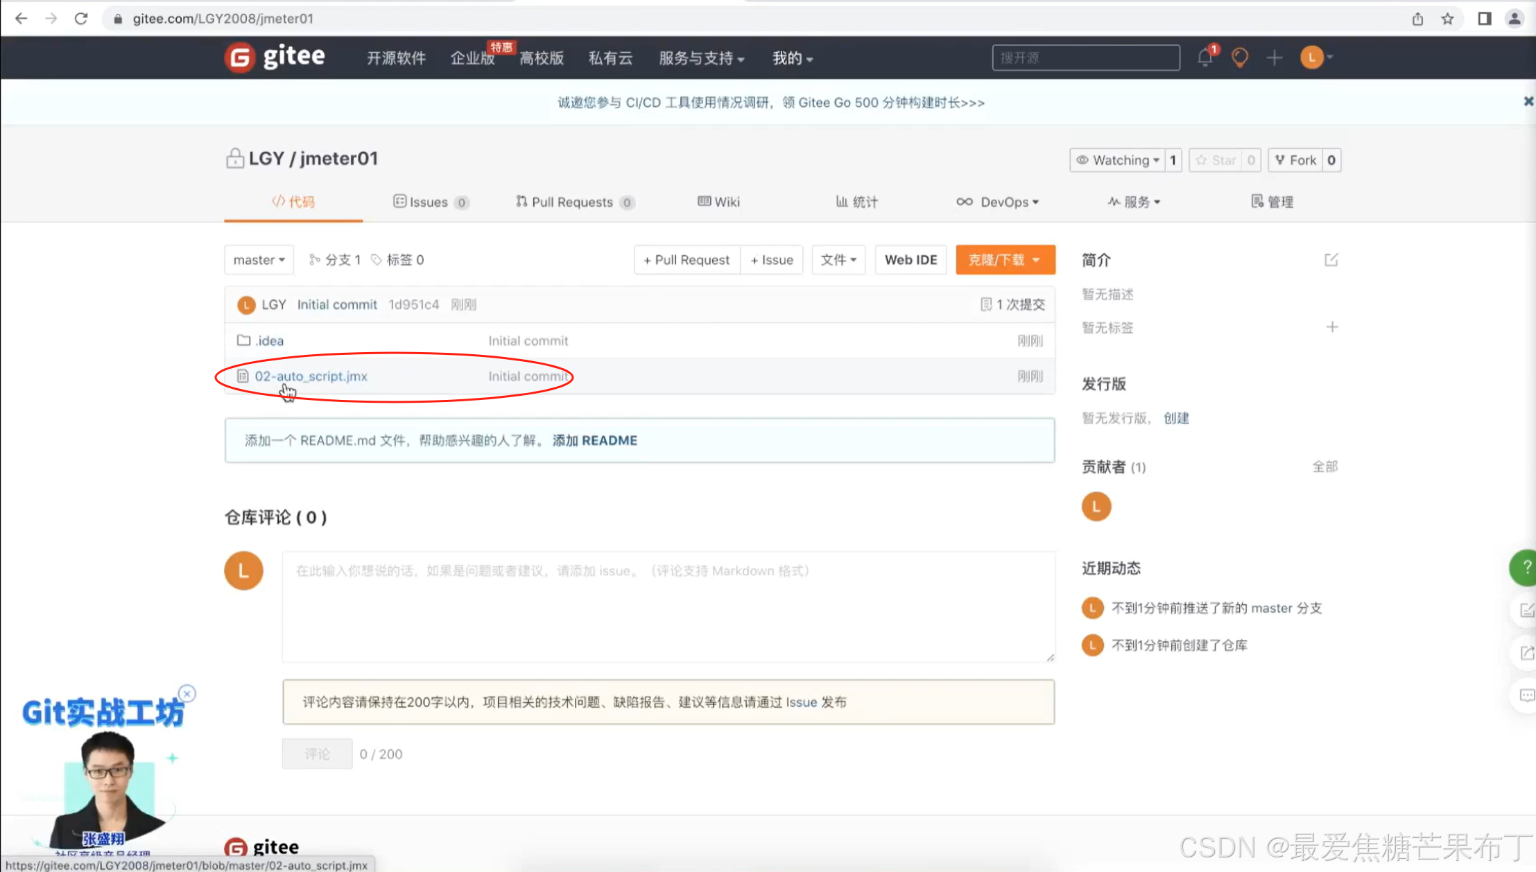Switch to the Issues tab
Image resolution: width=1536 pixels, height=872 pixels.
point(428,202)
